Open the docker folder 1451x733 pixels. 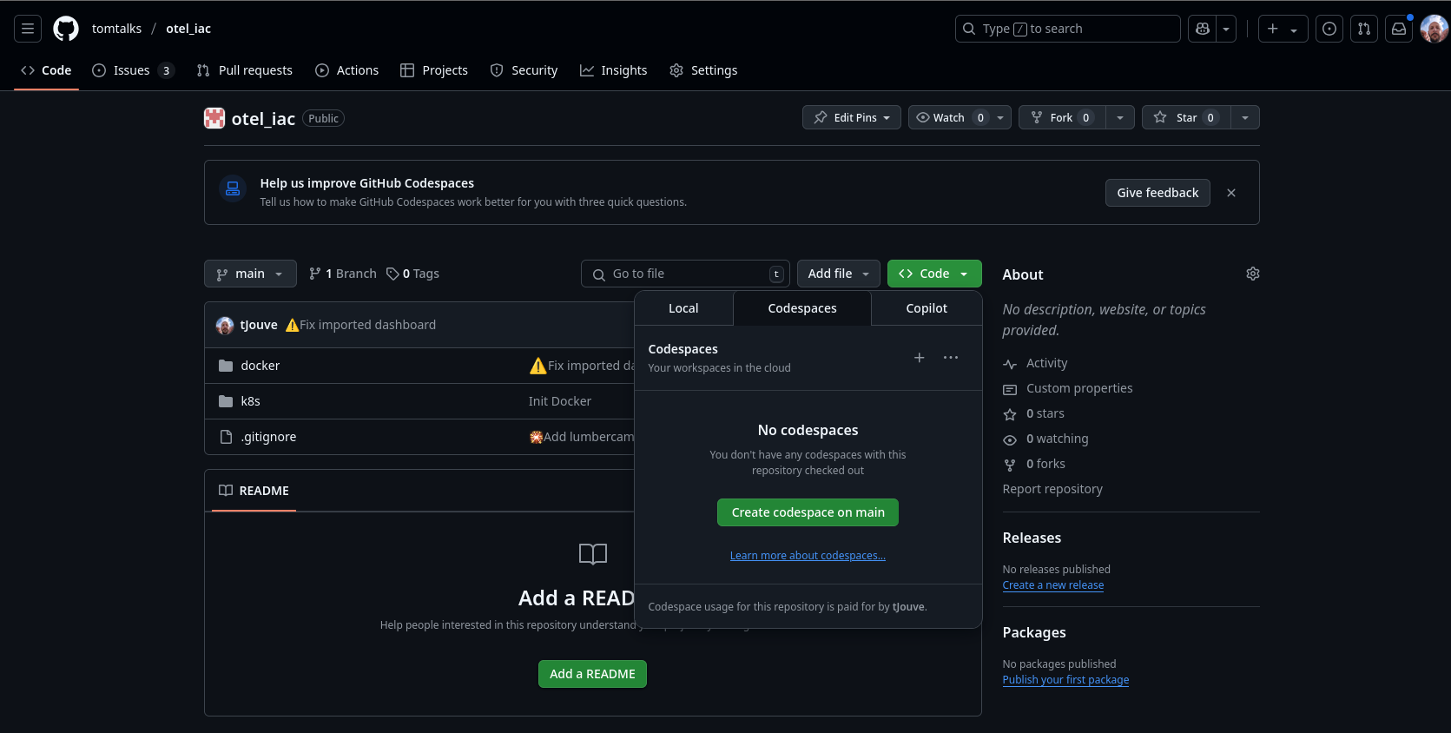[261, 366]
